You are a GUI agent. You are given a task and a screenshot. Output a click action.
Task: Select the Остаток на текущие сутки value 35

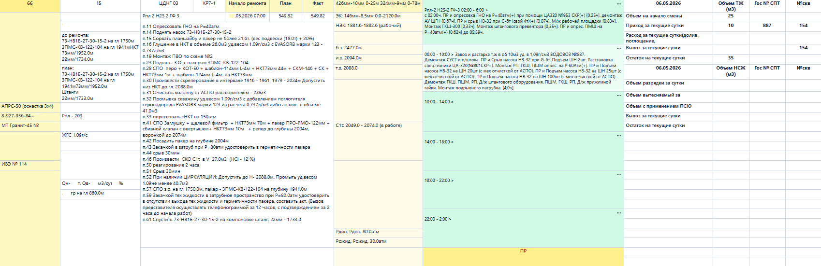pyautogui.click(x=731, y=58)
